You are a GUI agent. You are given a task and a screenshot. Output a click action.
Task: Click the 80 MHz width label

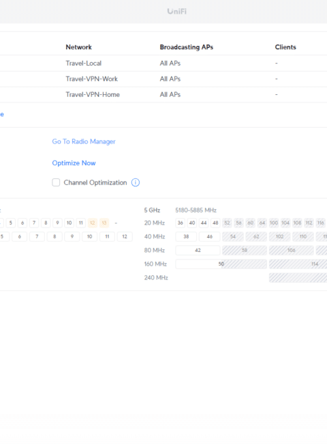[155, 250]
